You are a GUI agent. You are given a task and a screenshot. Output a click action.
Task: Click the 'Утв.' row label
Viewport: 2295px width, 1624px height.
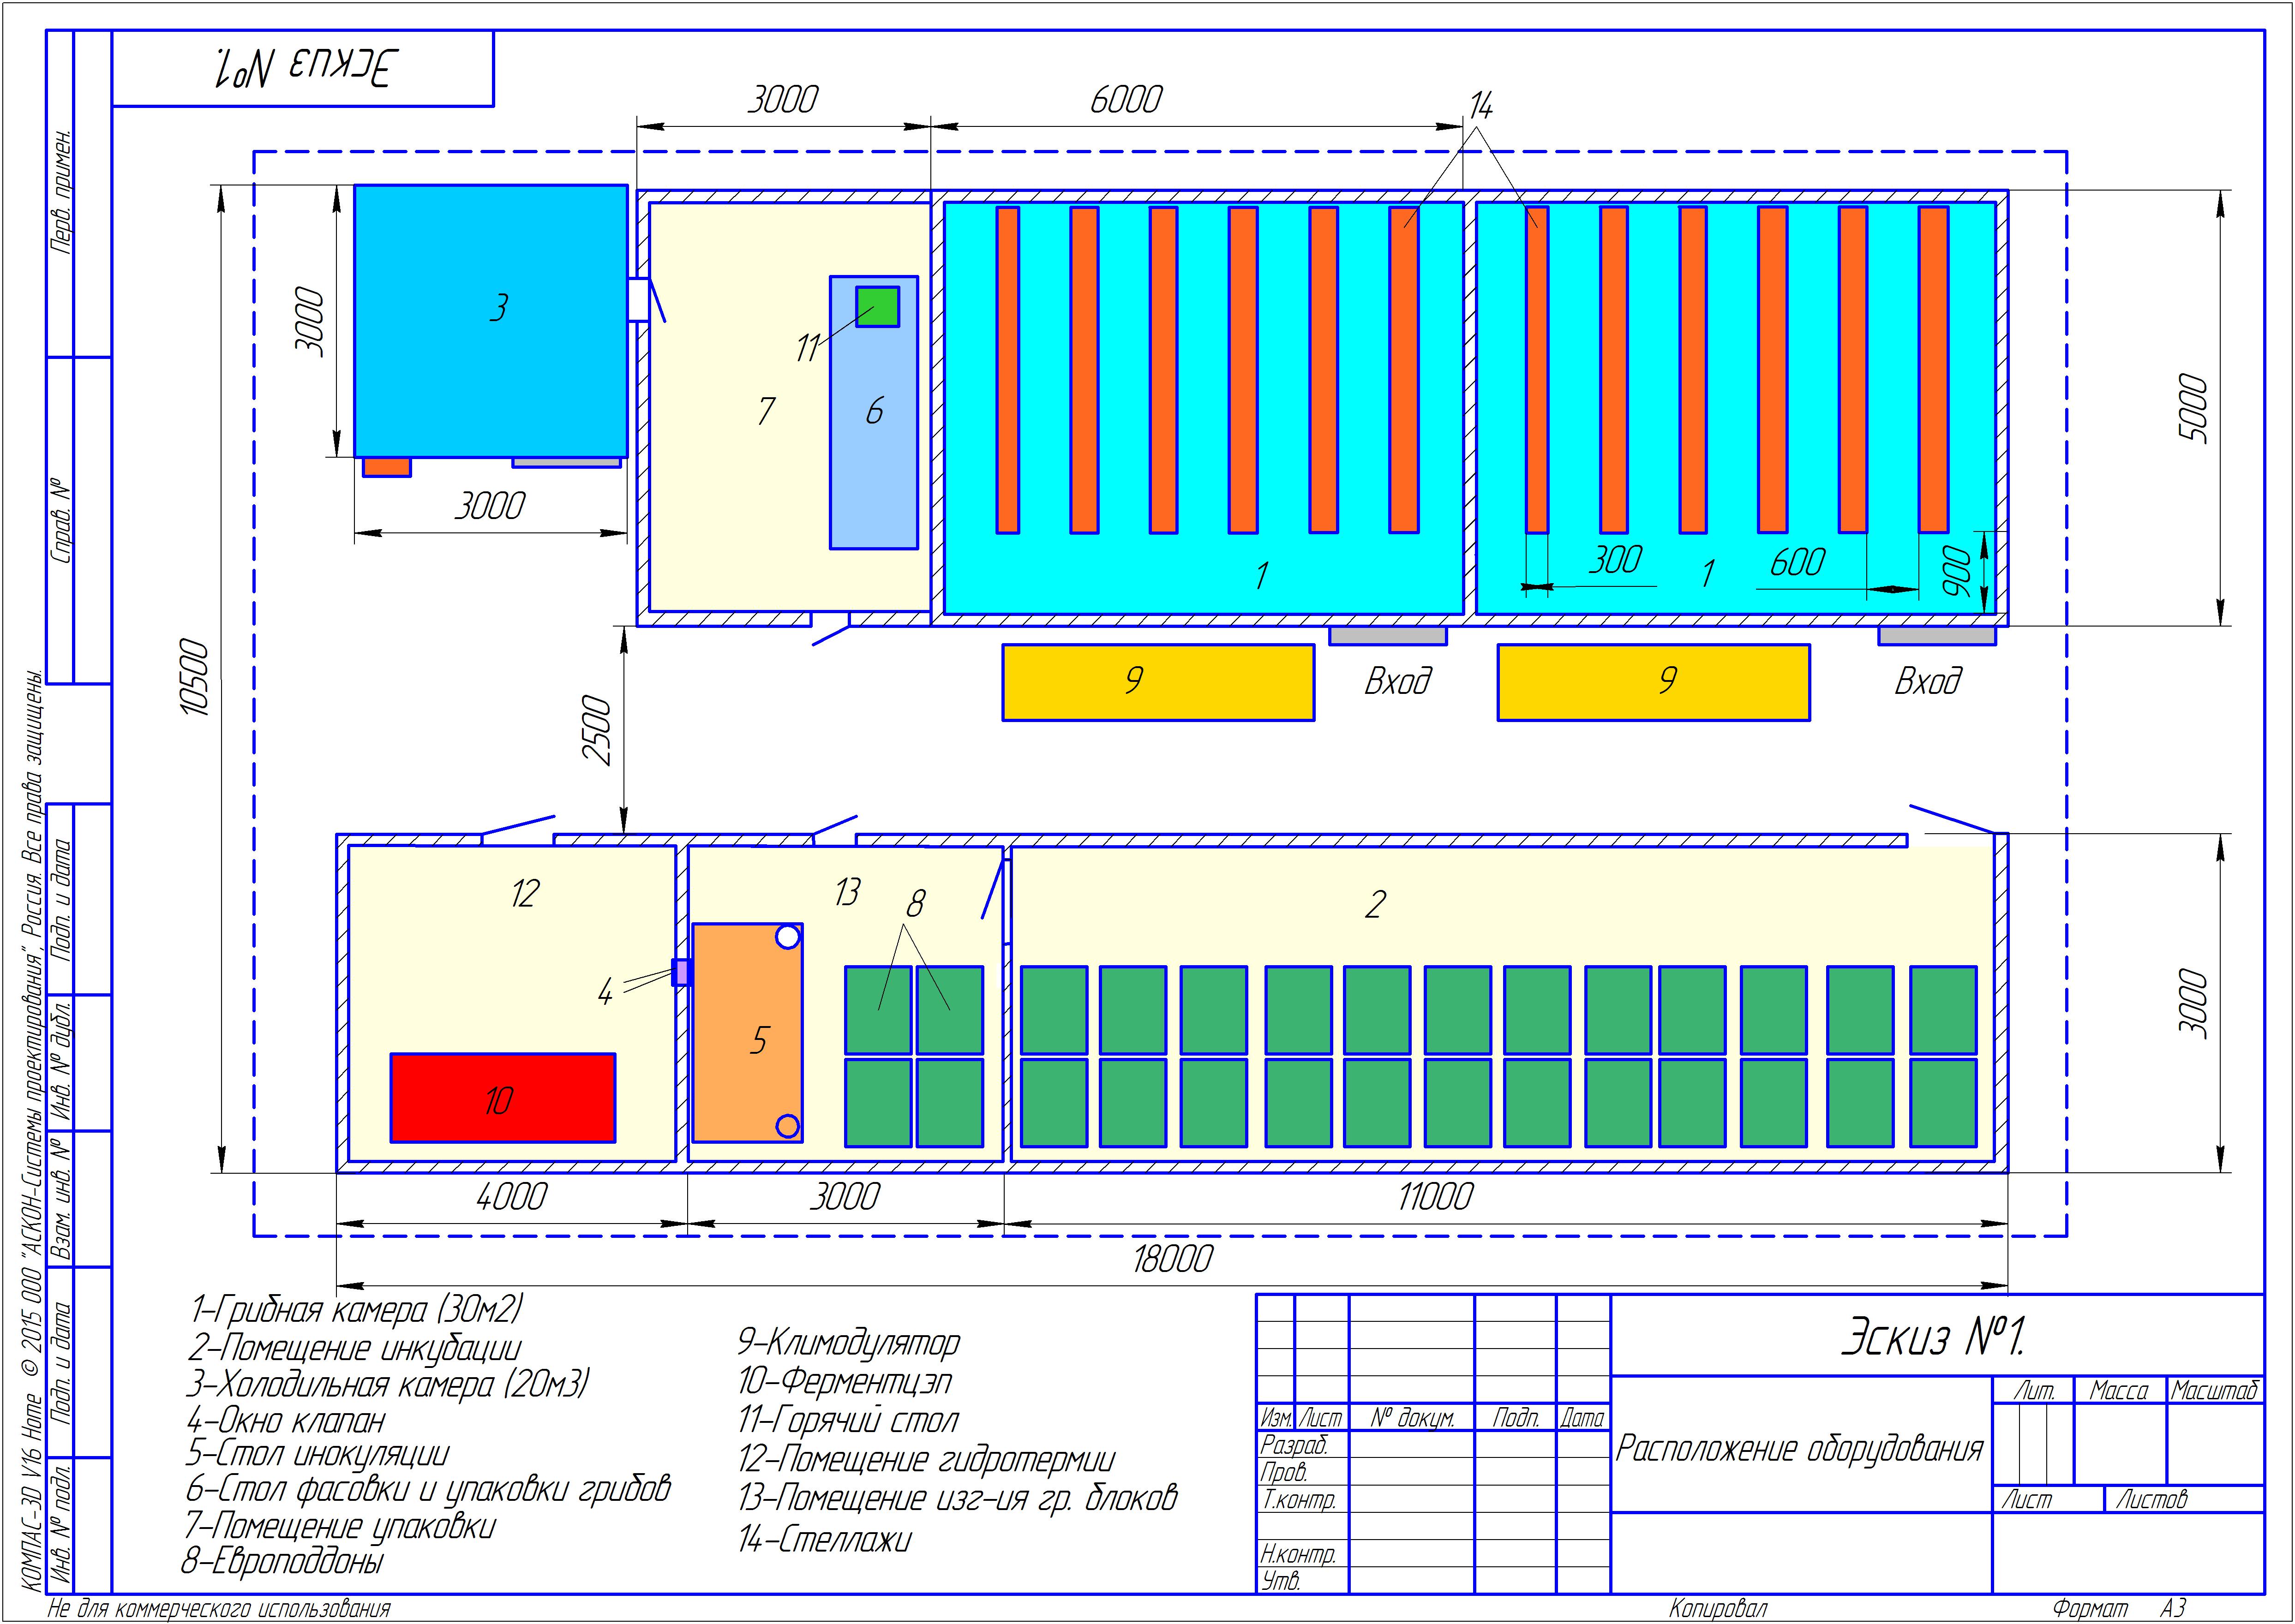1281,1581
